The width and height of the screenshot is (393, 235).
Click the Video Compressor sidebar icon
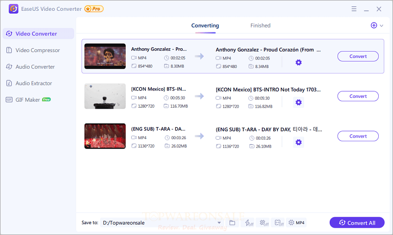9,50
